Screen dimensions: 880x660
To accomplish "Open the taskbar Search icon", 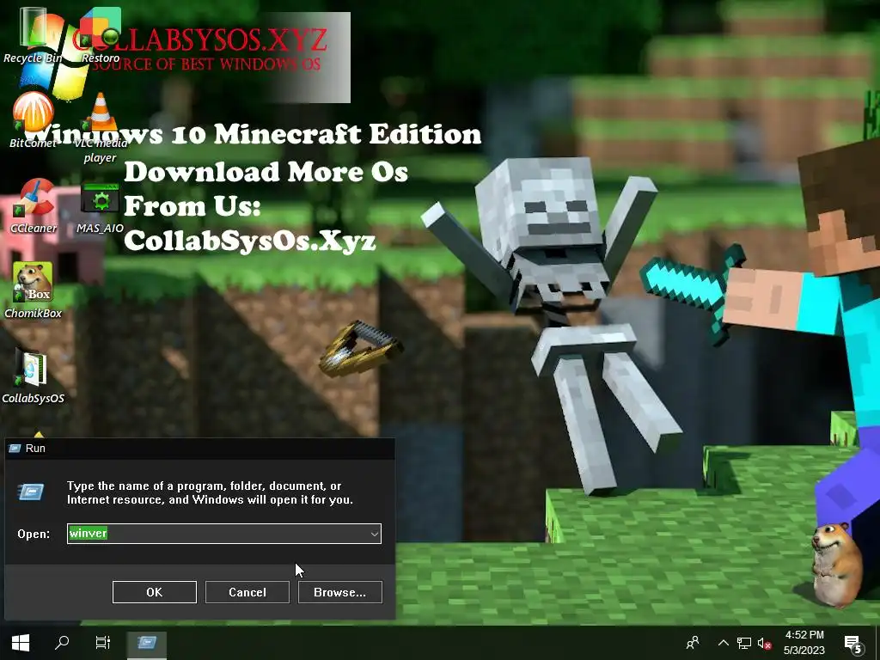I will coord(62,643).
